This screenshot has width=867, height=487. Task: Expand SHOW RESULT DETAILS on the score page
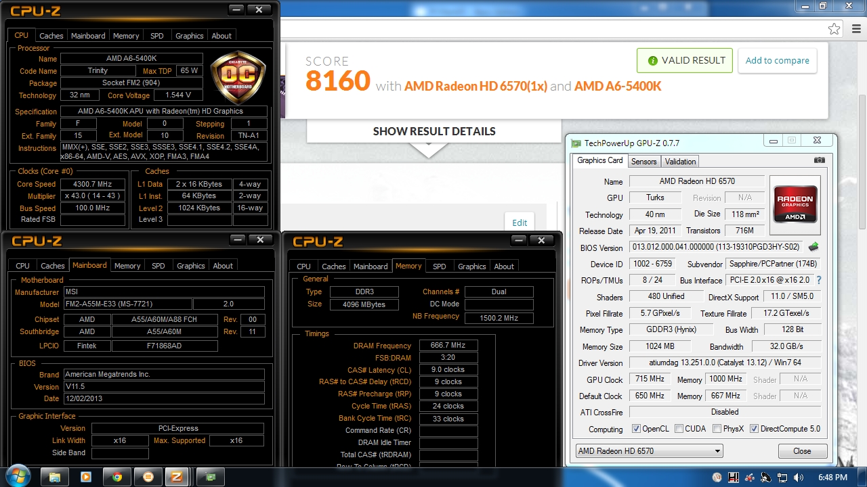[434, 131]
